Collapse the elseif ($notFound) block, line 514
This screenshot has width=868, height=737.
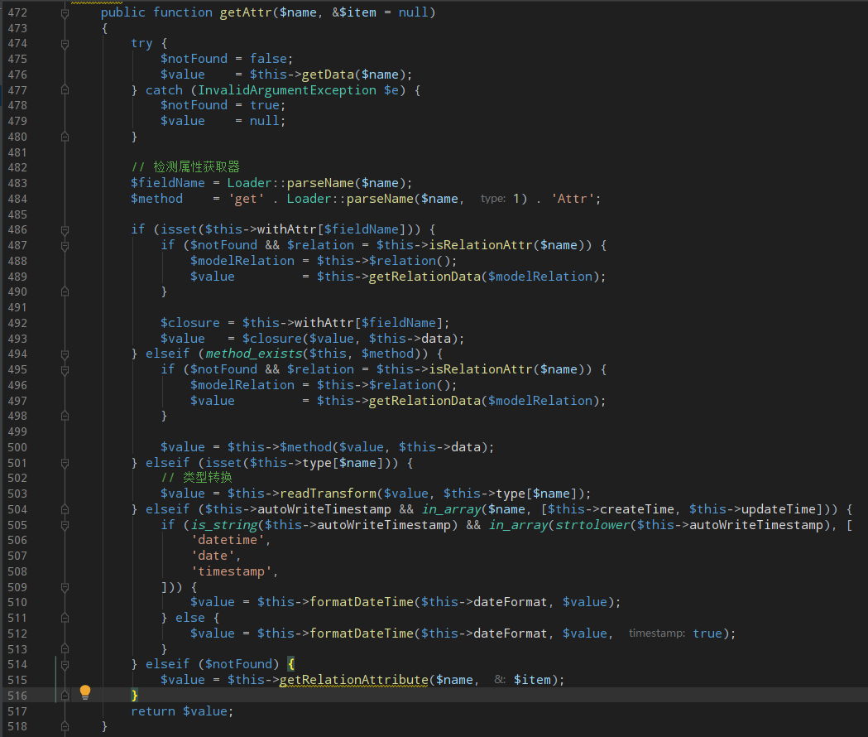coord(65,664)
